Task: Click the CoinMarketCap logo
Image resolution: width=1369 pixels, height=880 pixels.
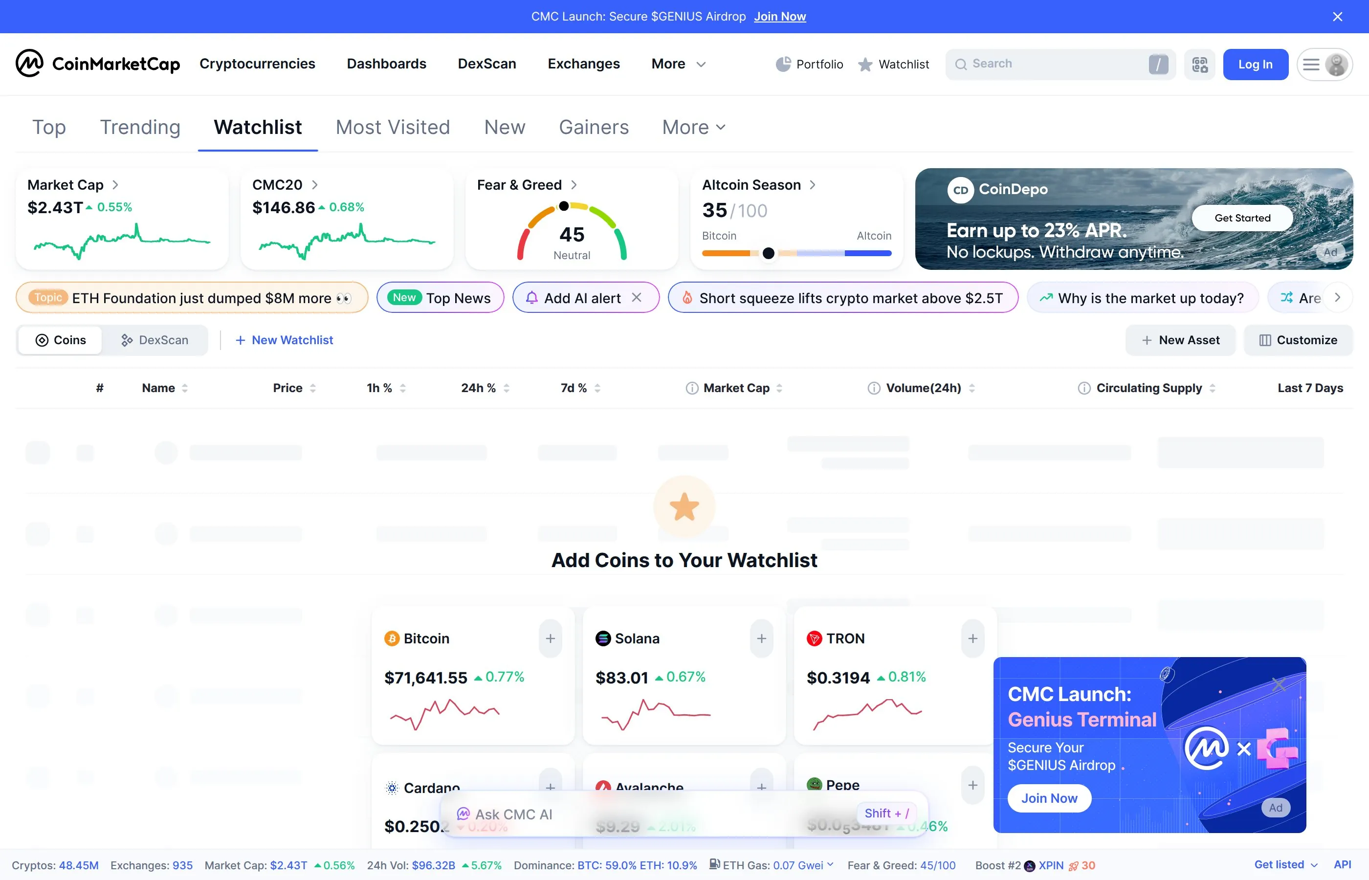Action: point(98,64)
